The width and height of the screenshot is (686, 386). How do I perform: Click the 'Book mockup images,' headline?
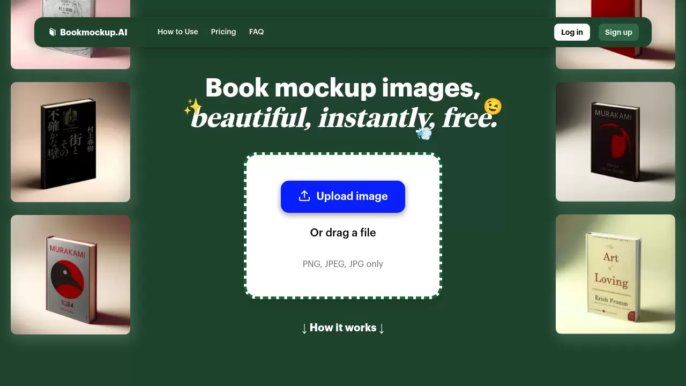coord(343,88)
